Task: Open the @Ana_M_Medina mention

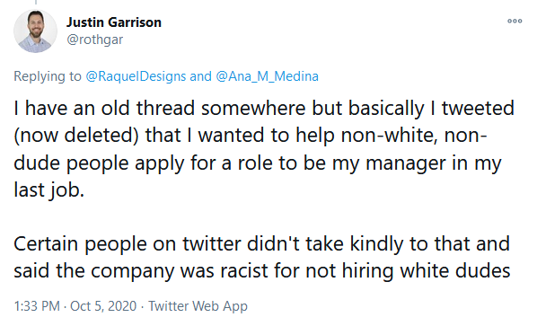Action: (267, 76)
